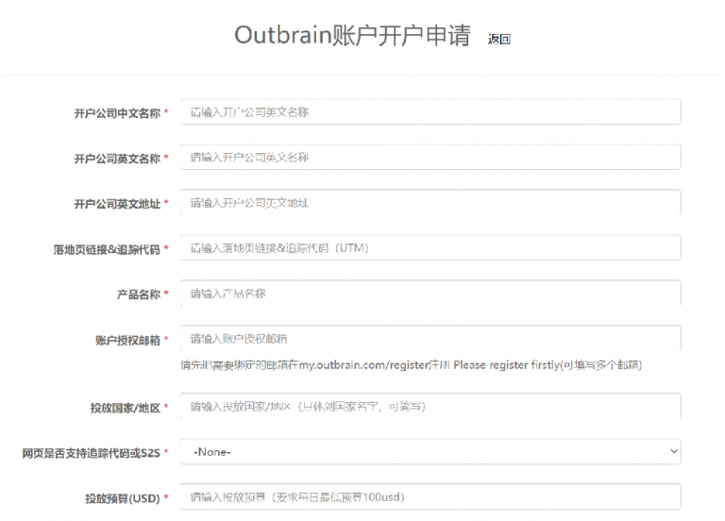Click the Outbrain账户开户申请 page heading
725x521 pixels.
pyautogui.click(x=352, y=35)
